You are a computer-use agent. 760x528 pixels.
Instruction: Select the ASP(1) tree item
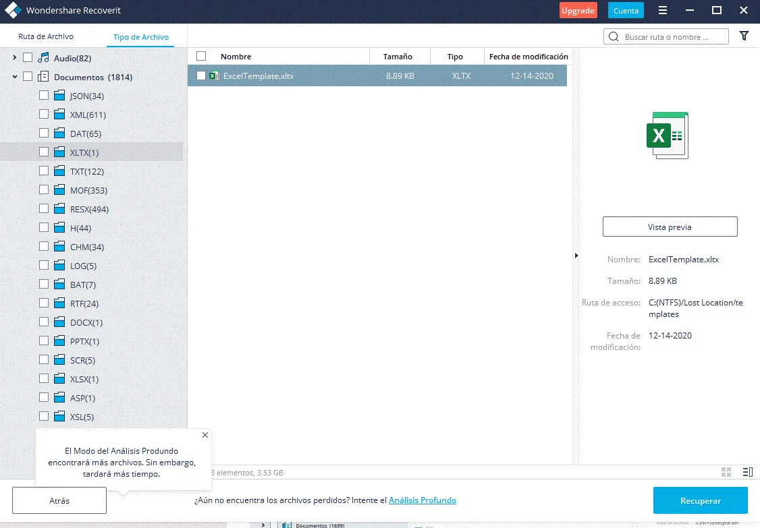tap(82, 398)
